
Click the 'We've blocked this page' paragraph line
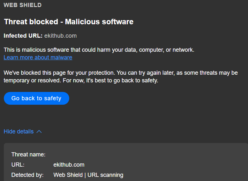pyautogui.click(x=121, y=73)
